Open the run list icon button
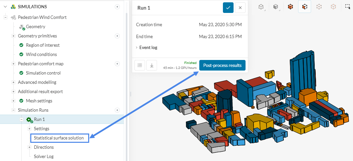This screenshot has width=353, height=161. 140,65
